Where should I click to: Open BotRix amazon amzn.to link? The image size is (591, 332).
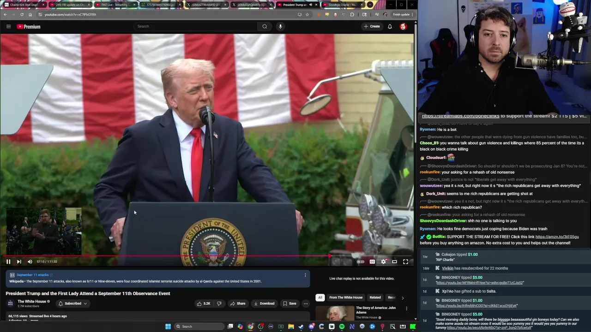pos(557,237)
